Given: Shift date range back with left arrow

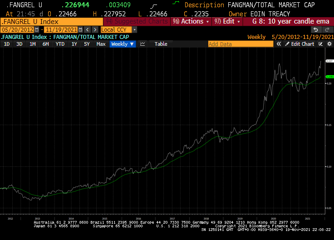Looking at the screenshot, I should coord(87,30).
